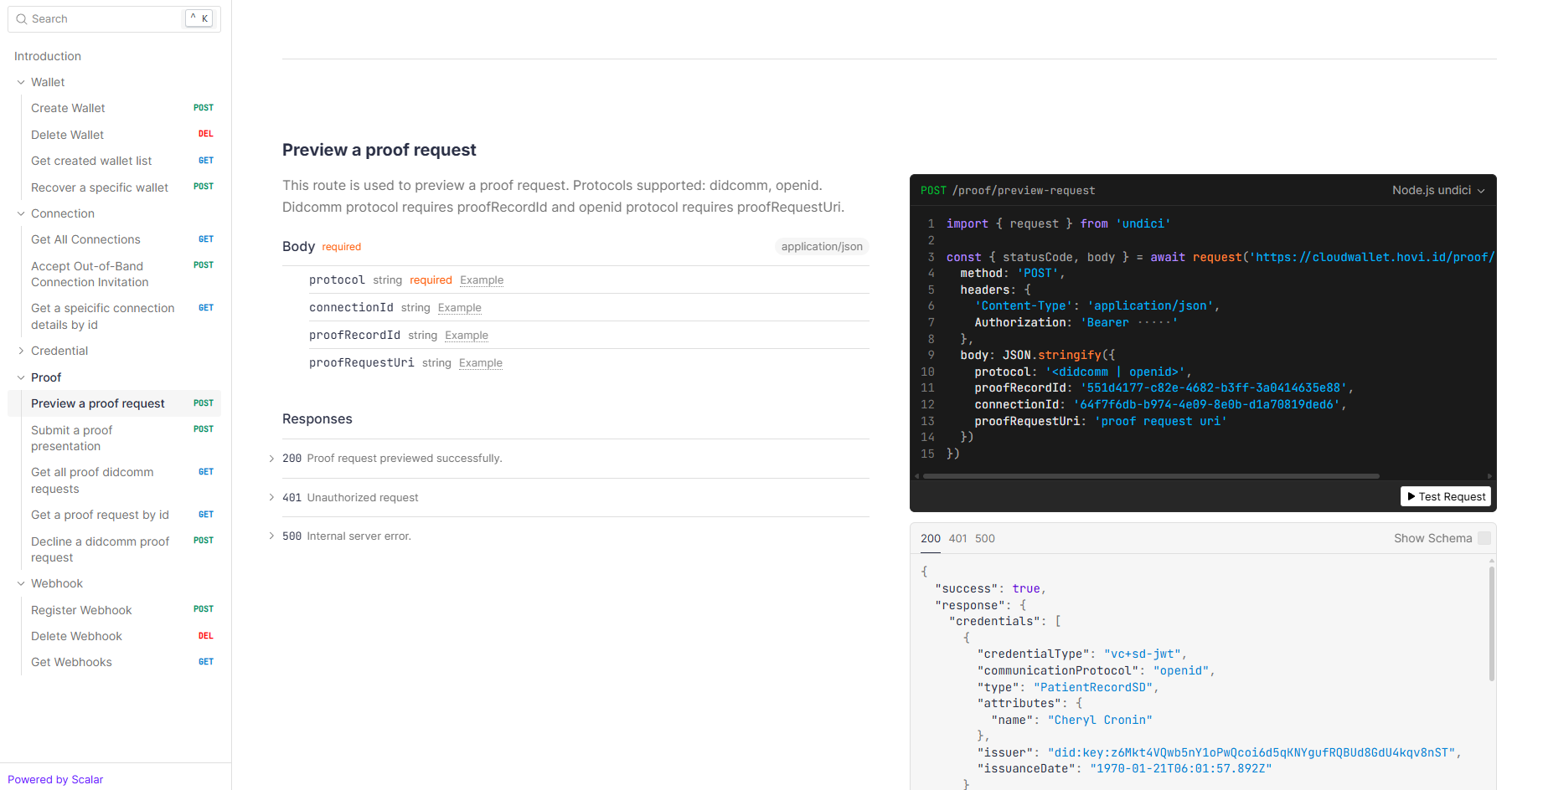
Task: Collapse the Proof sidebar section
Action: (x=21, y=377)
